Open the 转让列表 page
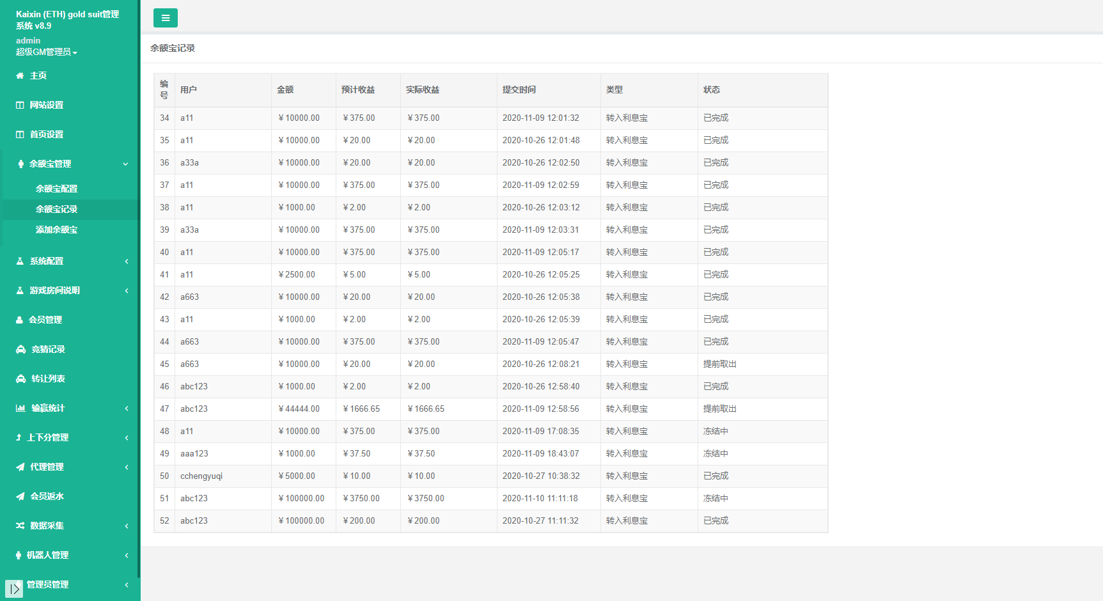This screenshot has width=1103, height=601. coord(48,379)
